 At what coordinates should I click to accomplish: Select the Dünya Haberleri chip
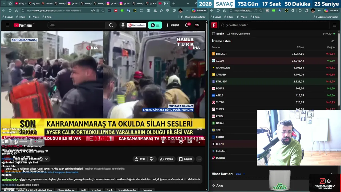[x=66, y=190]
